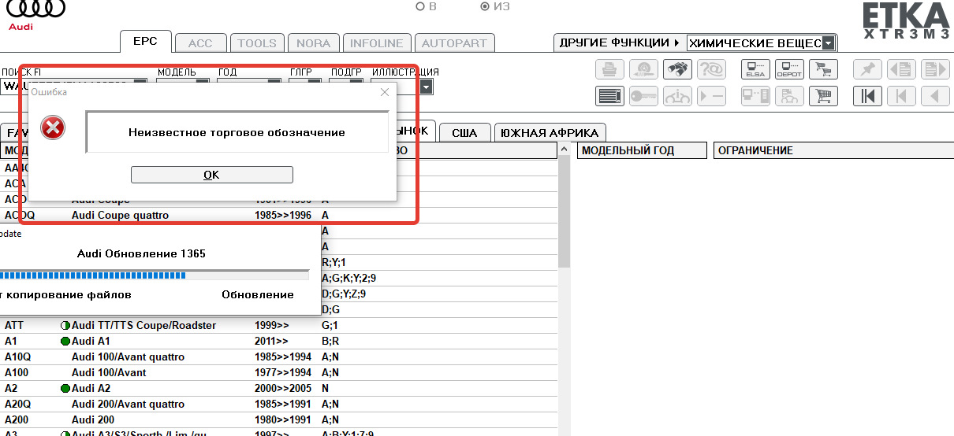Select the A100 Audi 100/Avant row
This screenshot has height=436, width=954.
279,372
